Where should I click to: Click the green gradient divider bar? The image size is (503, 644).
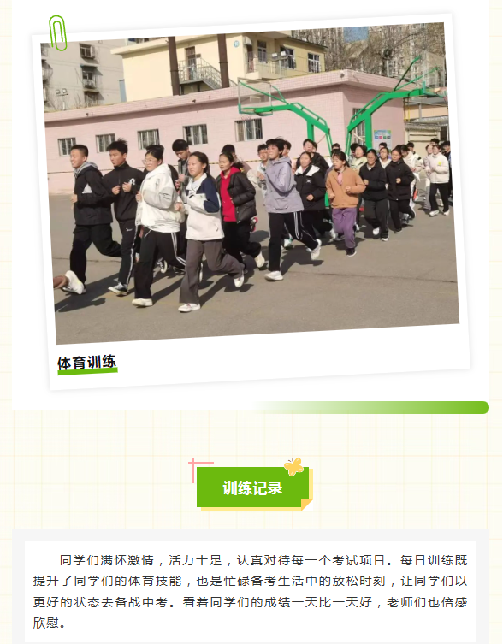coord(372,407)
